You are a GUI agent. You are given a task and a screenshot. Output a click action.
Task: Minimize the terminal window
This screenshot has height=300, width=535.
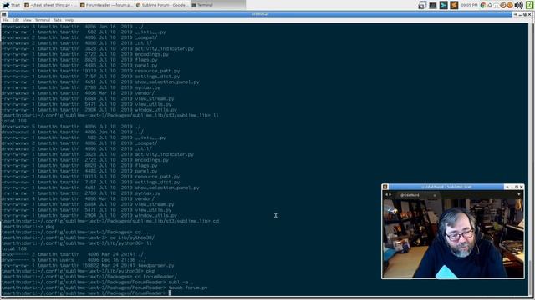(x=520, y=14)
